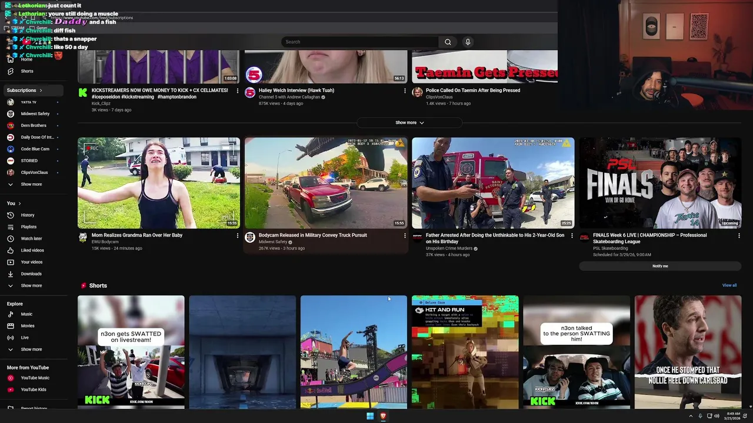
Task: Expand the Show more videos button
Action: [409, 123]
